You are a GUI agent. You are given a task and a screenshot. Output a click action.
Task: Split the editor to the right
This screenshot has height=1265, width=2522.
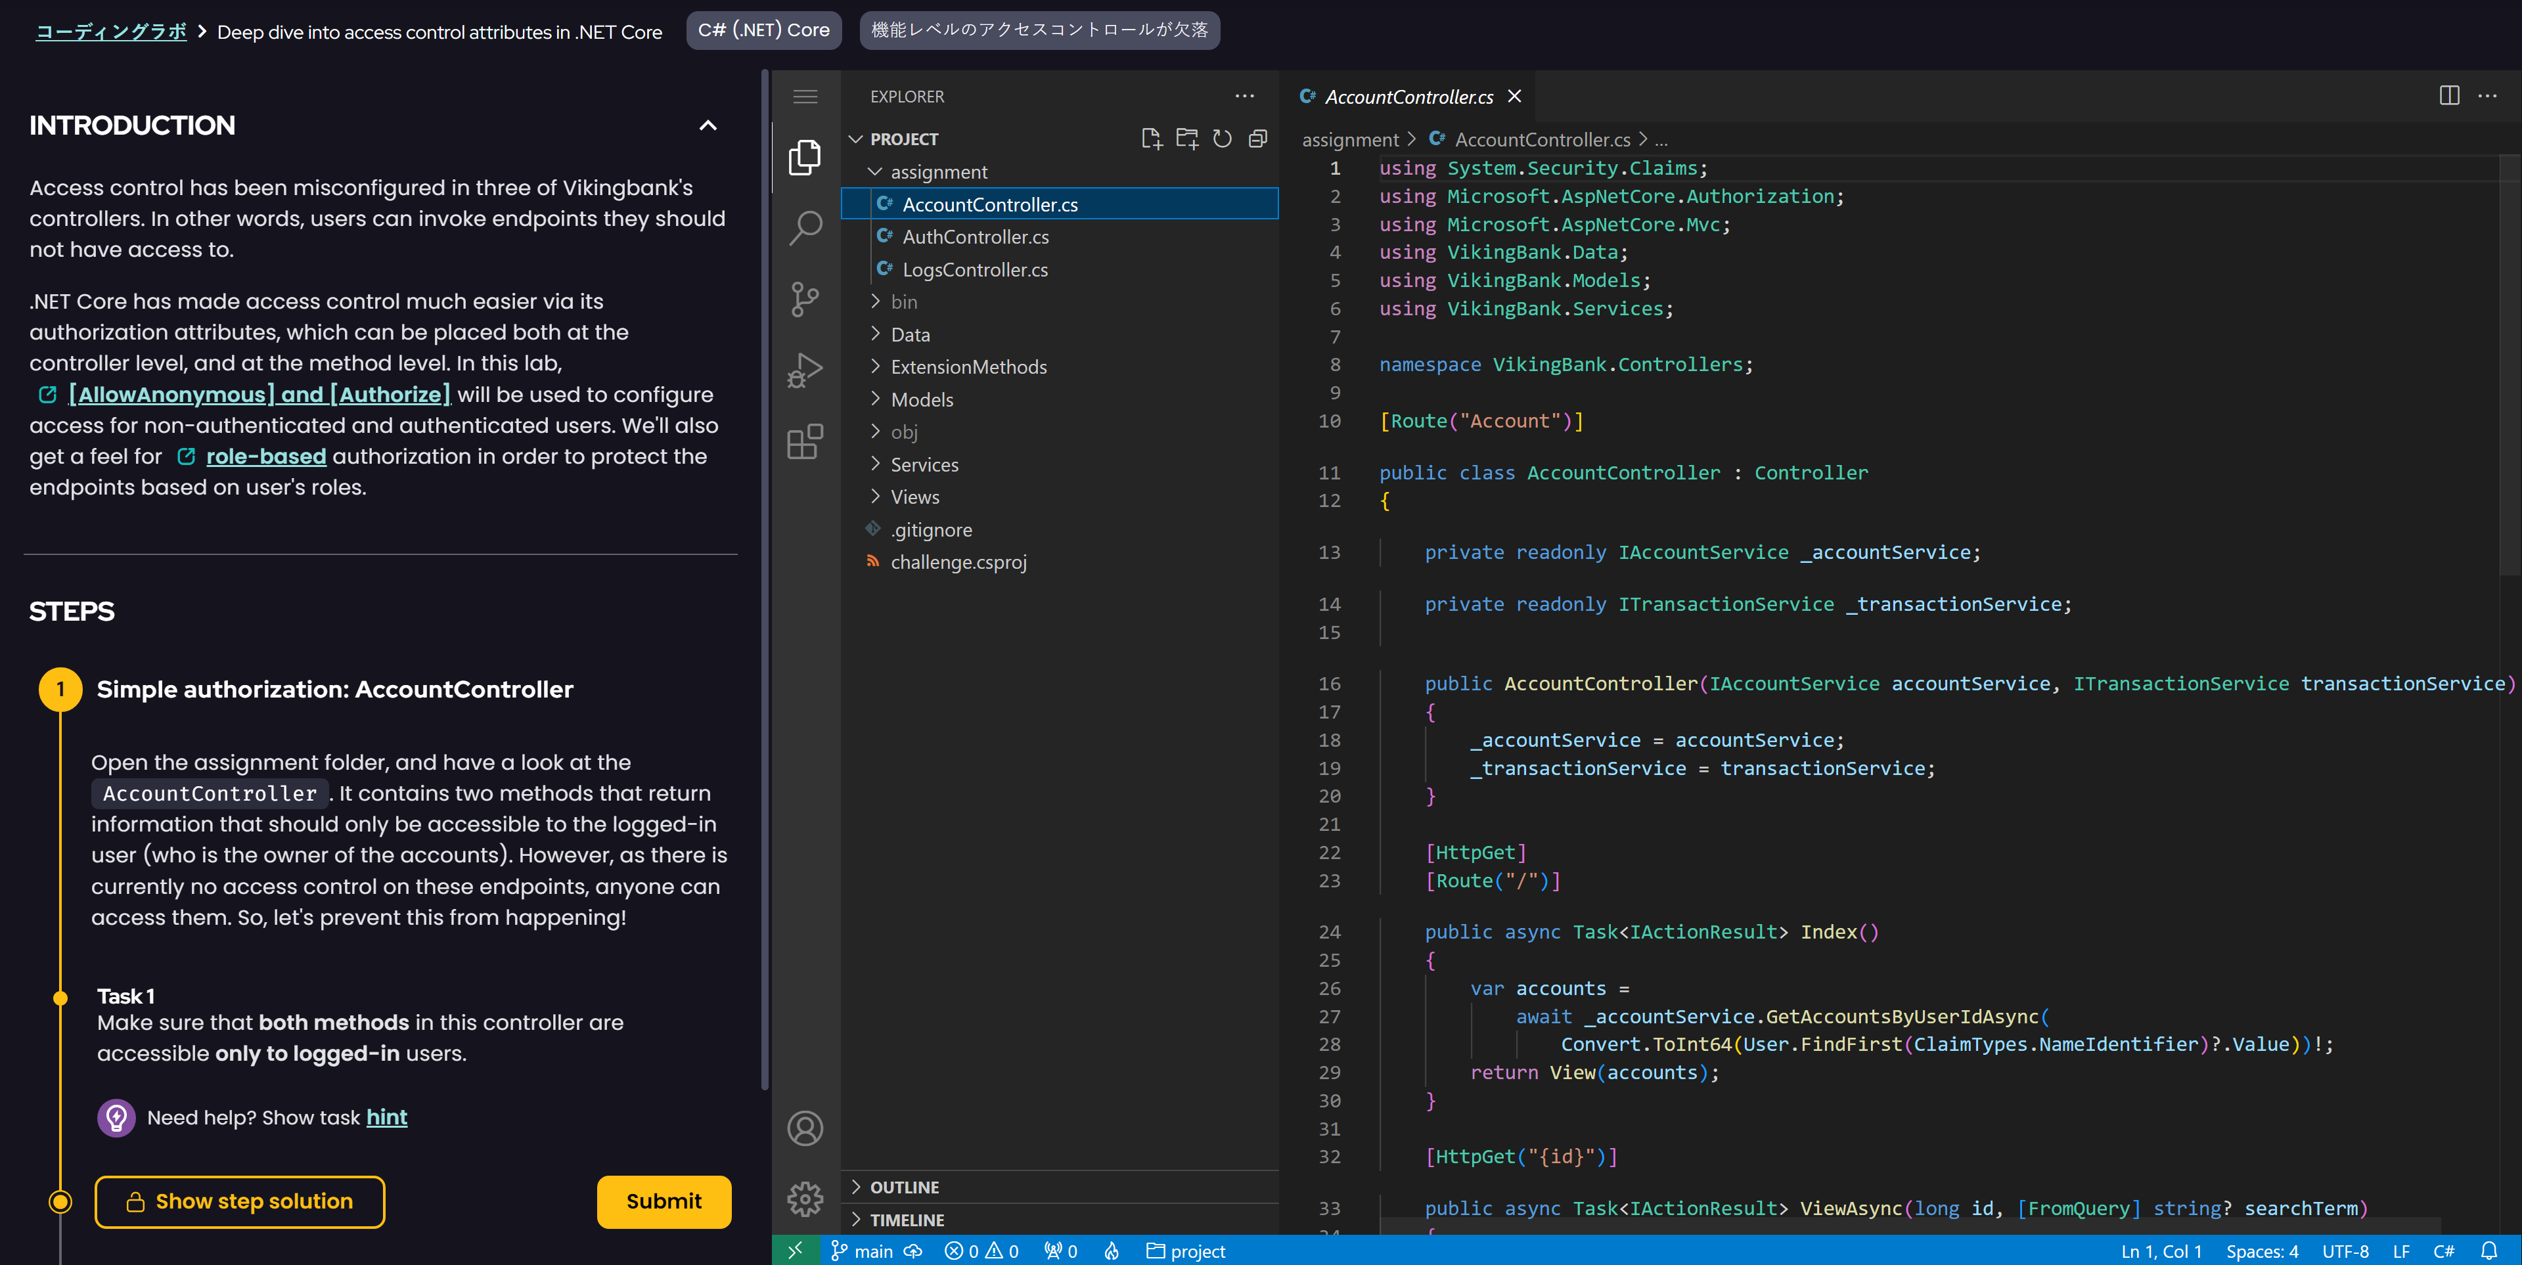[x=2448, y=95]
